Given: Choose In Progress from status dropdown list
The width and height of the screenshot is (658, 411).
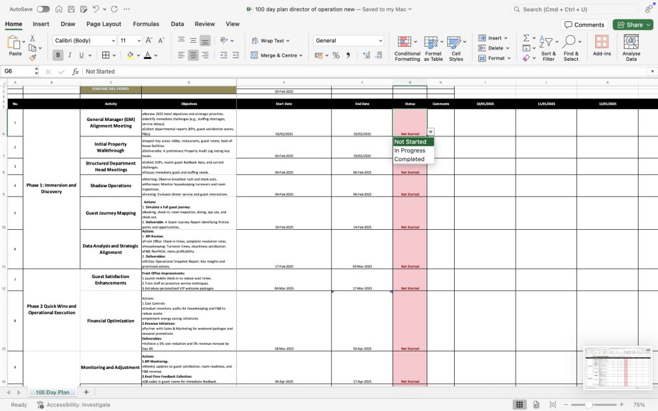Looking at the screenshot, I should click(409, 150).
